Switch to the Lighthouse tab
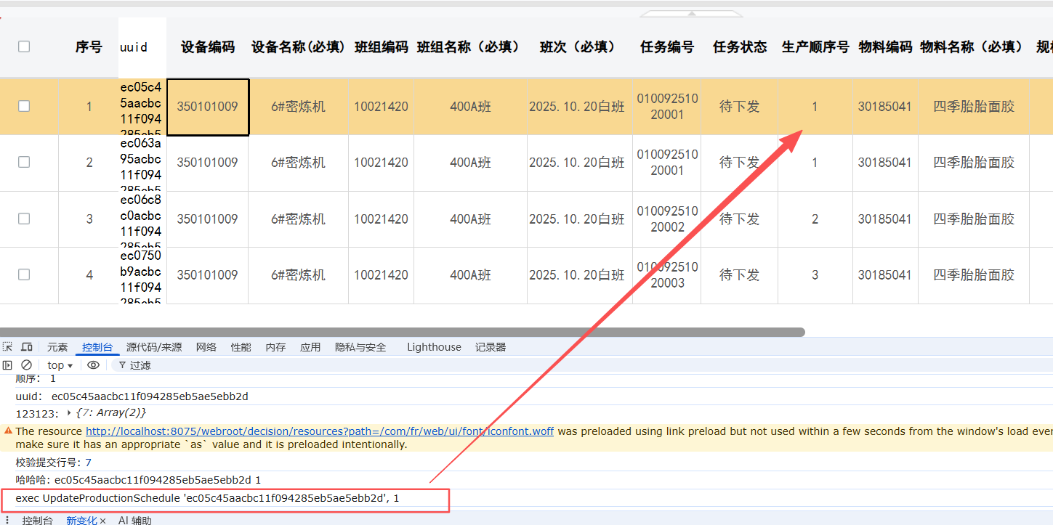1053x525 pixels. pos(434,347)
